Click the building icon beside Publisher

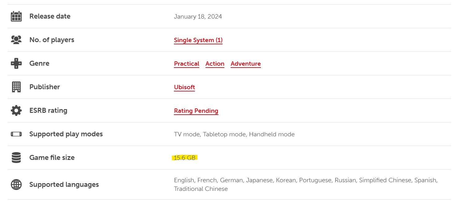pos(16,87)
